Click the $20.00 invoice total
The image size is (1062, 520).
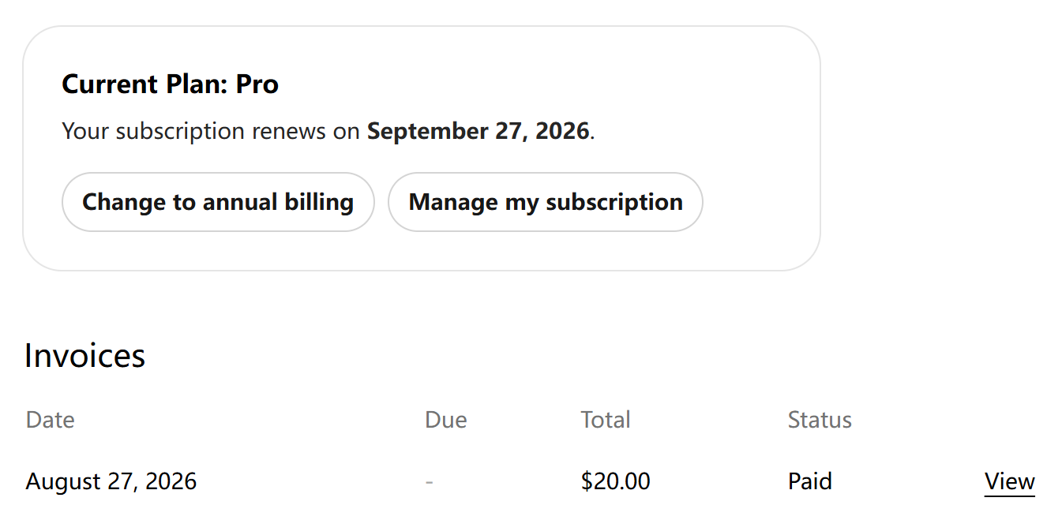coord(616,481)
